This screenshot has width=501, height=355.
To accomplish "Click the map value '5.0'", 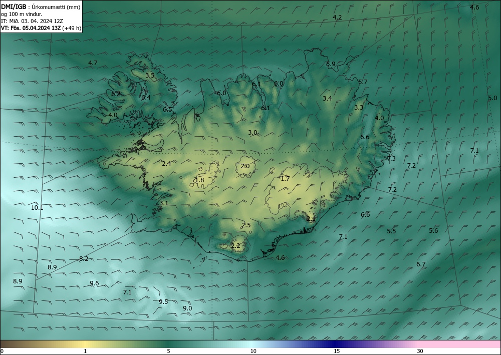I will [492, 98].
